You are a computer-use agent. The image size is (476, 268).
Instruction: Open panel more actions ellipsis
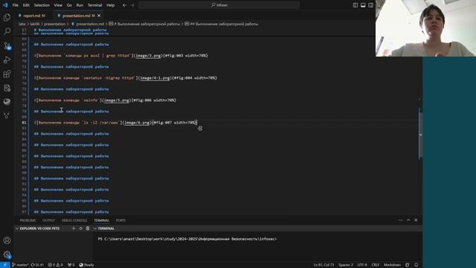pos(400,220)
